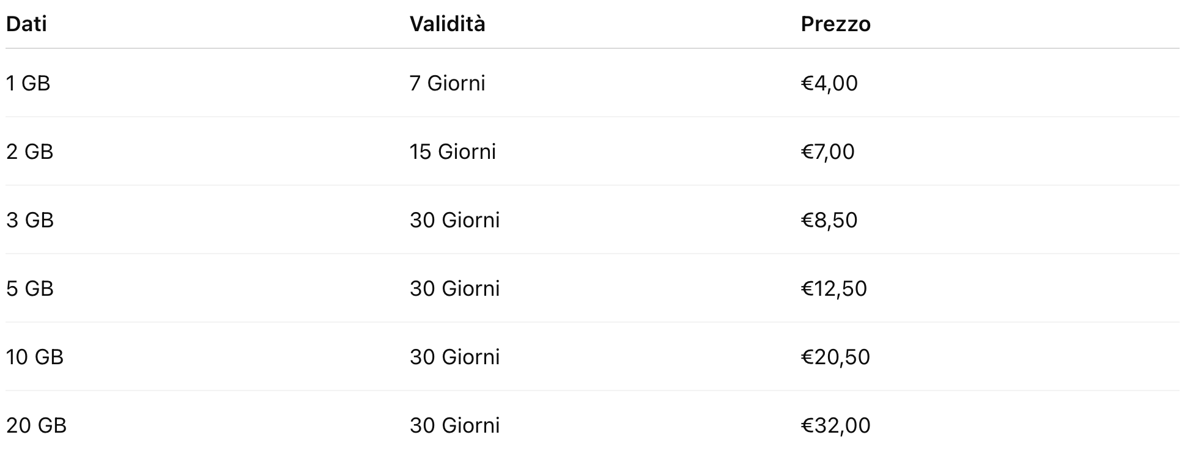Pick the 10 GB data plan cell
The width and height of the screenshot is (1190, 462).
[x=35, y=357]
